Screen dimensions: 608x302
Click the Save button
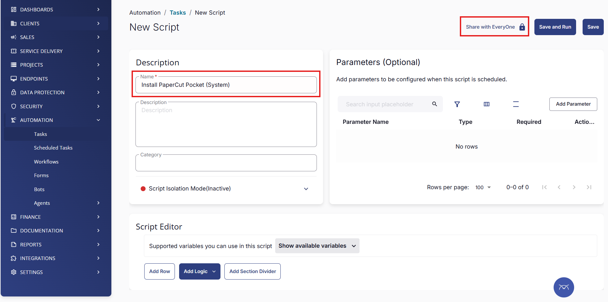tap(593, 27)
